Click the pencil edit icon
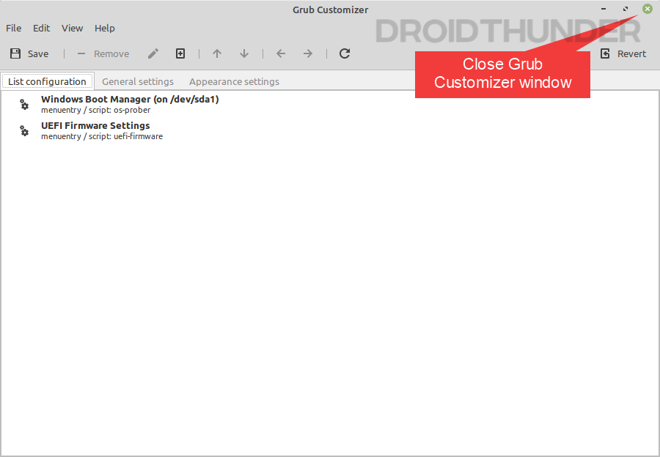660x457 pixels. [x=153, y=53]
